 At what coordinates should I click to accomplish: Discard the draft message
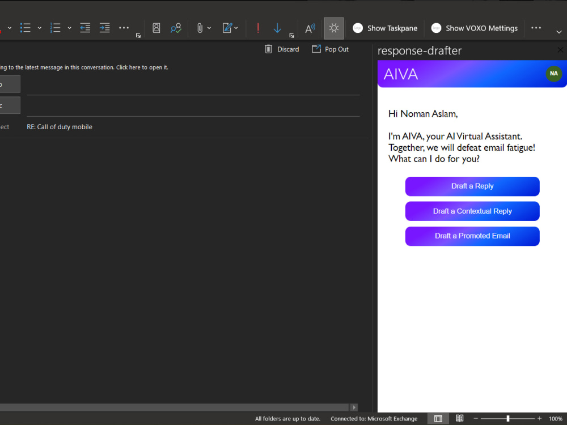[282, 49]
